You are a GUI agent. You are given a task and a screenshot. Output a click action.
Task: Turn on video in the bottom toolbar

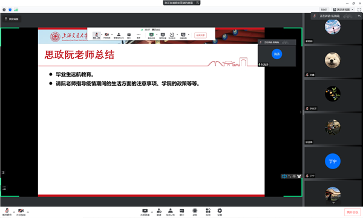click(x=21, y=211)
